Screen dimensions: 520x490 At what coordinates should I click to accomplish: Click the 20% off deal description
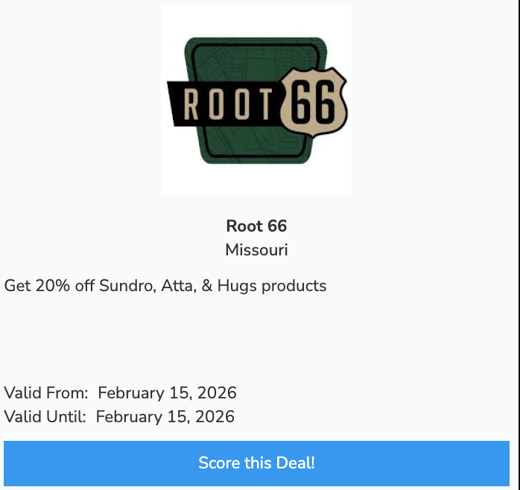165,286
